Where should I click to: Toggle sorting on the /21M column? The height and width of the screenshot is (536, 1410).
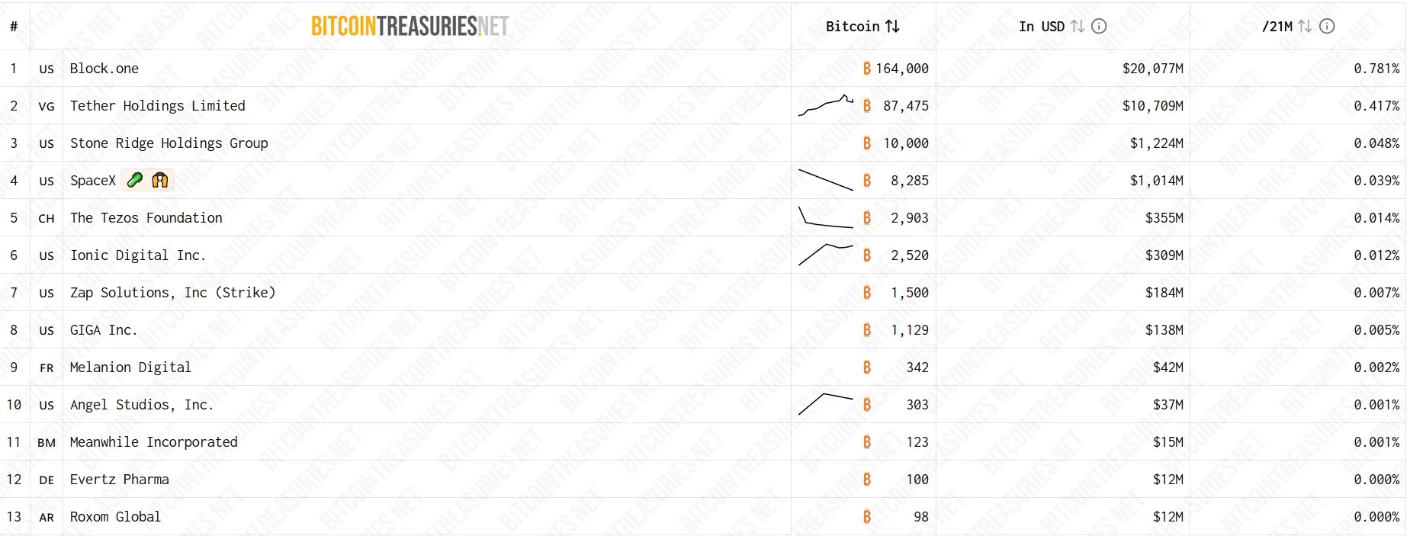pos(1306,25)
